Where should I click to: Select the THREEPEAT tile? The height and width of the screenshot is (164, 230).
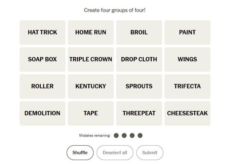[x=139, y=113]
